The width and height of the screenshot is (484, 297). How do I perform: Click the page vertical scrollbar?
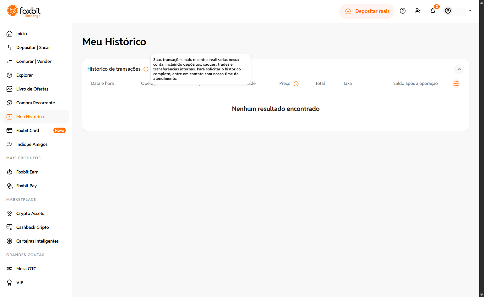481,148
